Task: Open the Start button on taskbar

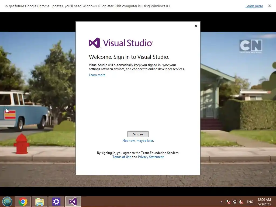Action: tap(7, 202)
